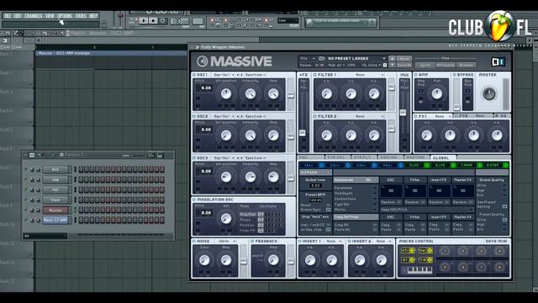Open the FILE menu in FL Studio
The height and width of the screenshot is (303, 538).
[8, 16]
